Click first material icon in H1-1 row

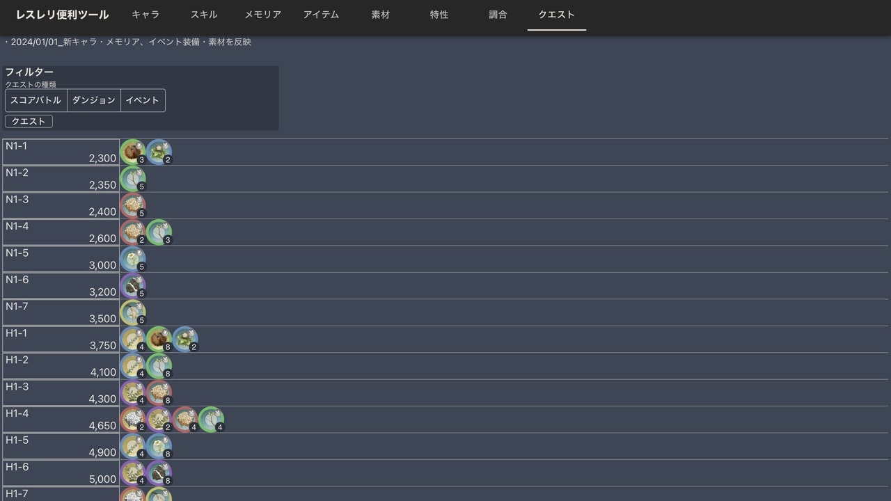tap(132, 340)
